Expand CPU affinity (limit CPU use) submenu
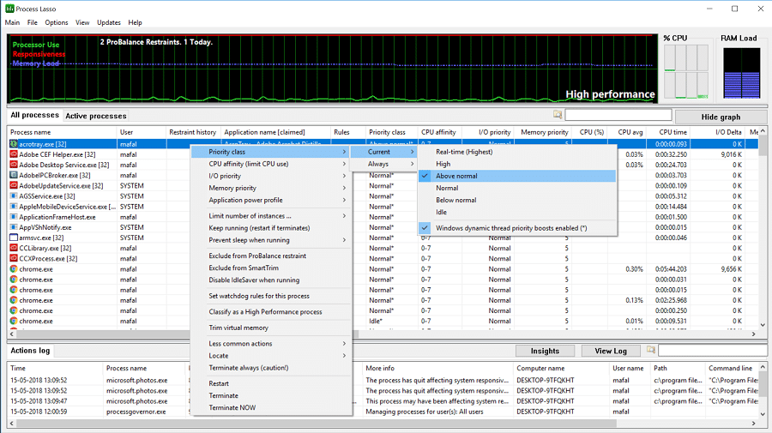The height and width of the screenshot is (433, 772). [271, 164]
